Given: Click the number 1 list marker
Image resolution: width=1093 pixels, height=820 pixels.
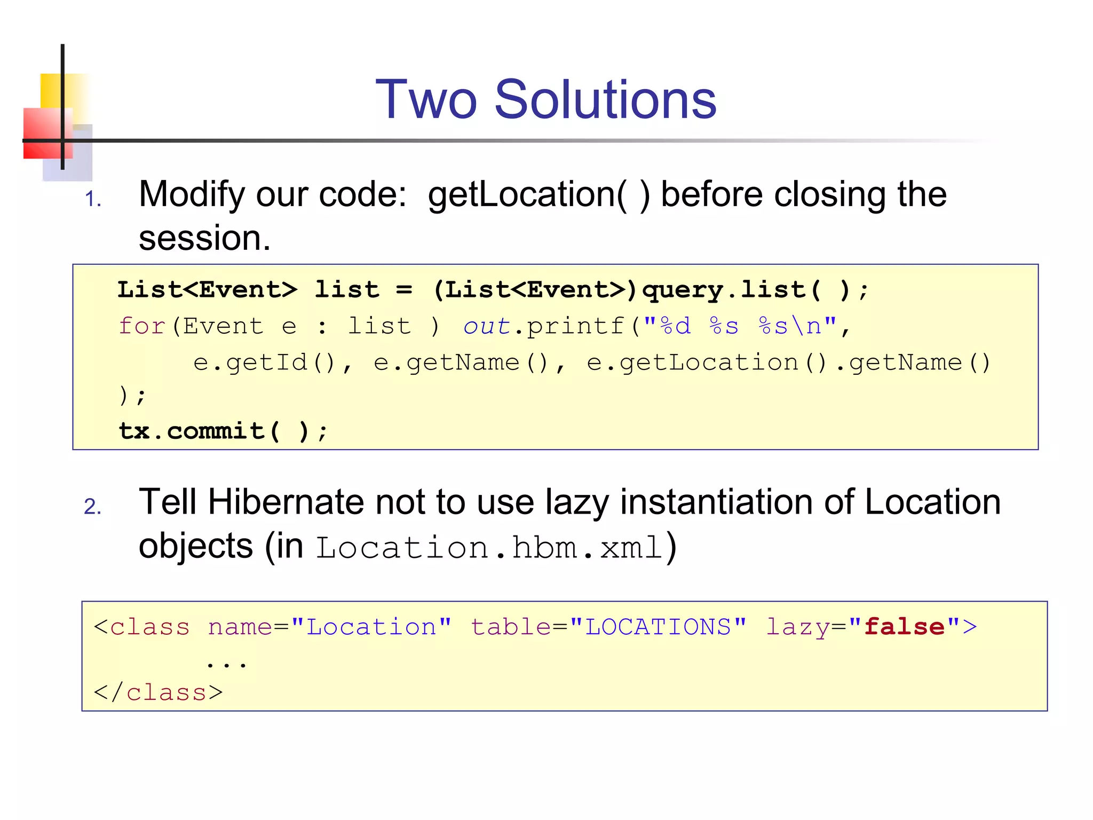Looking at the screenshot, I should pos(93,199).
